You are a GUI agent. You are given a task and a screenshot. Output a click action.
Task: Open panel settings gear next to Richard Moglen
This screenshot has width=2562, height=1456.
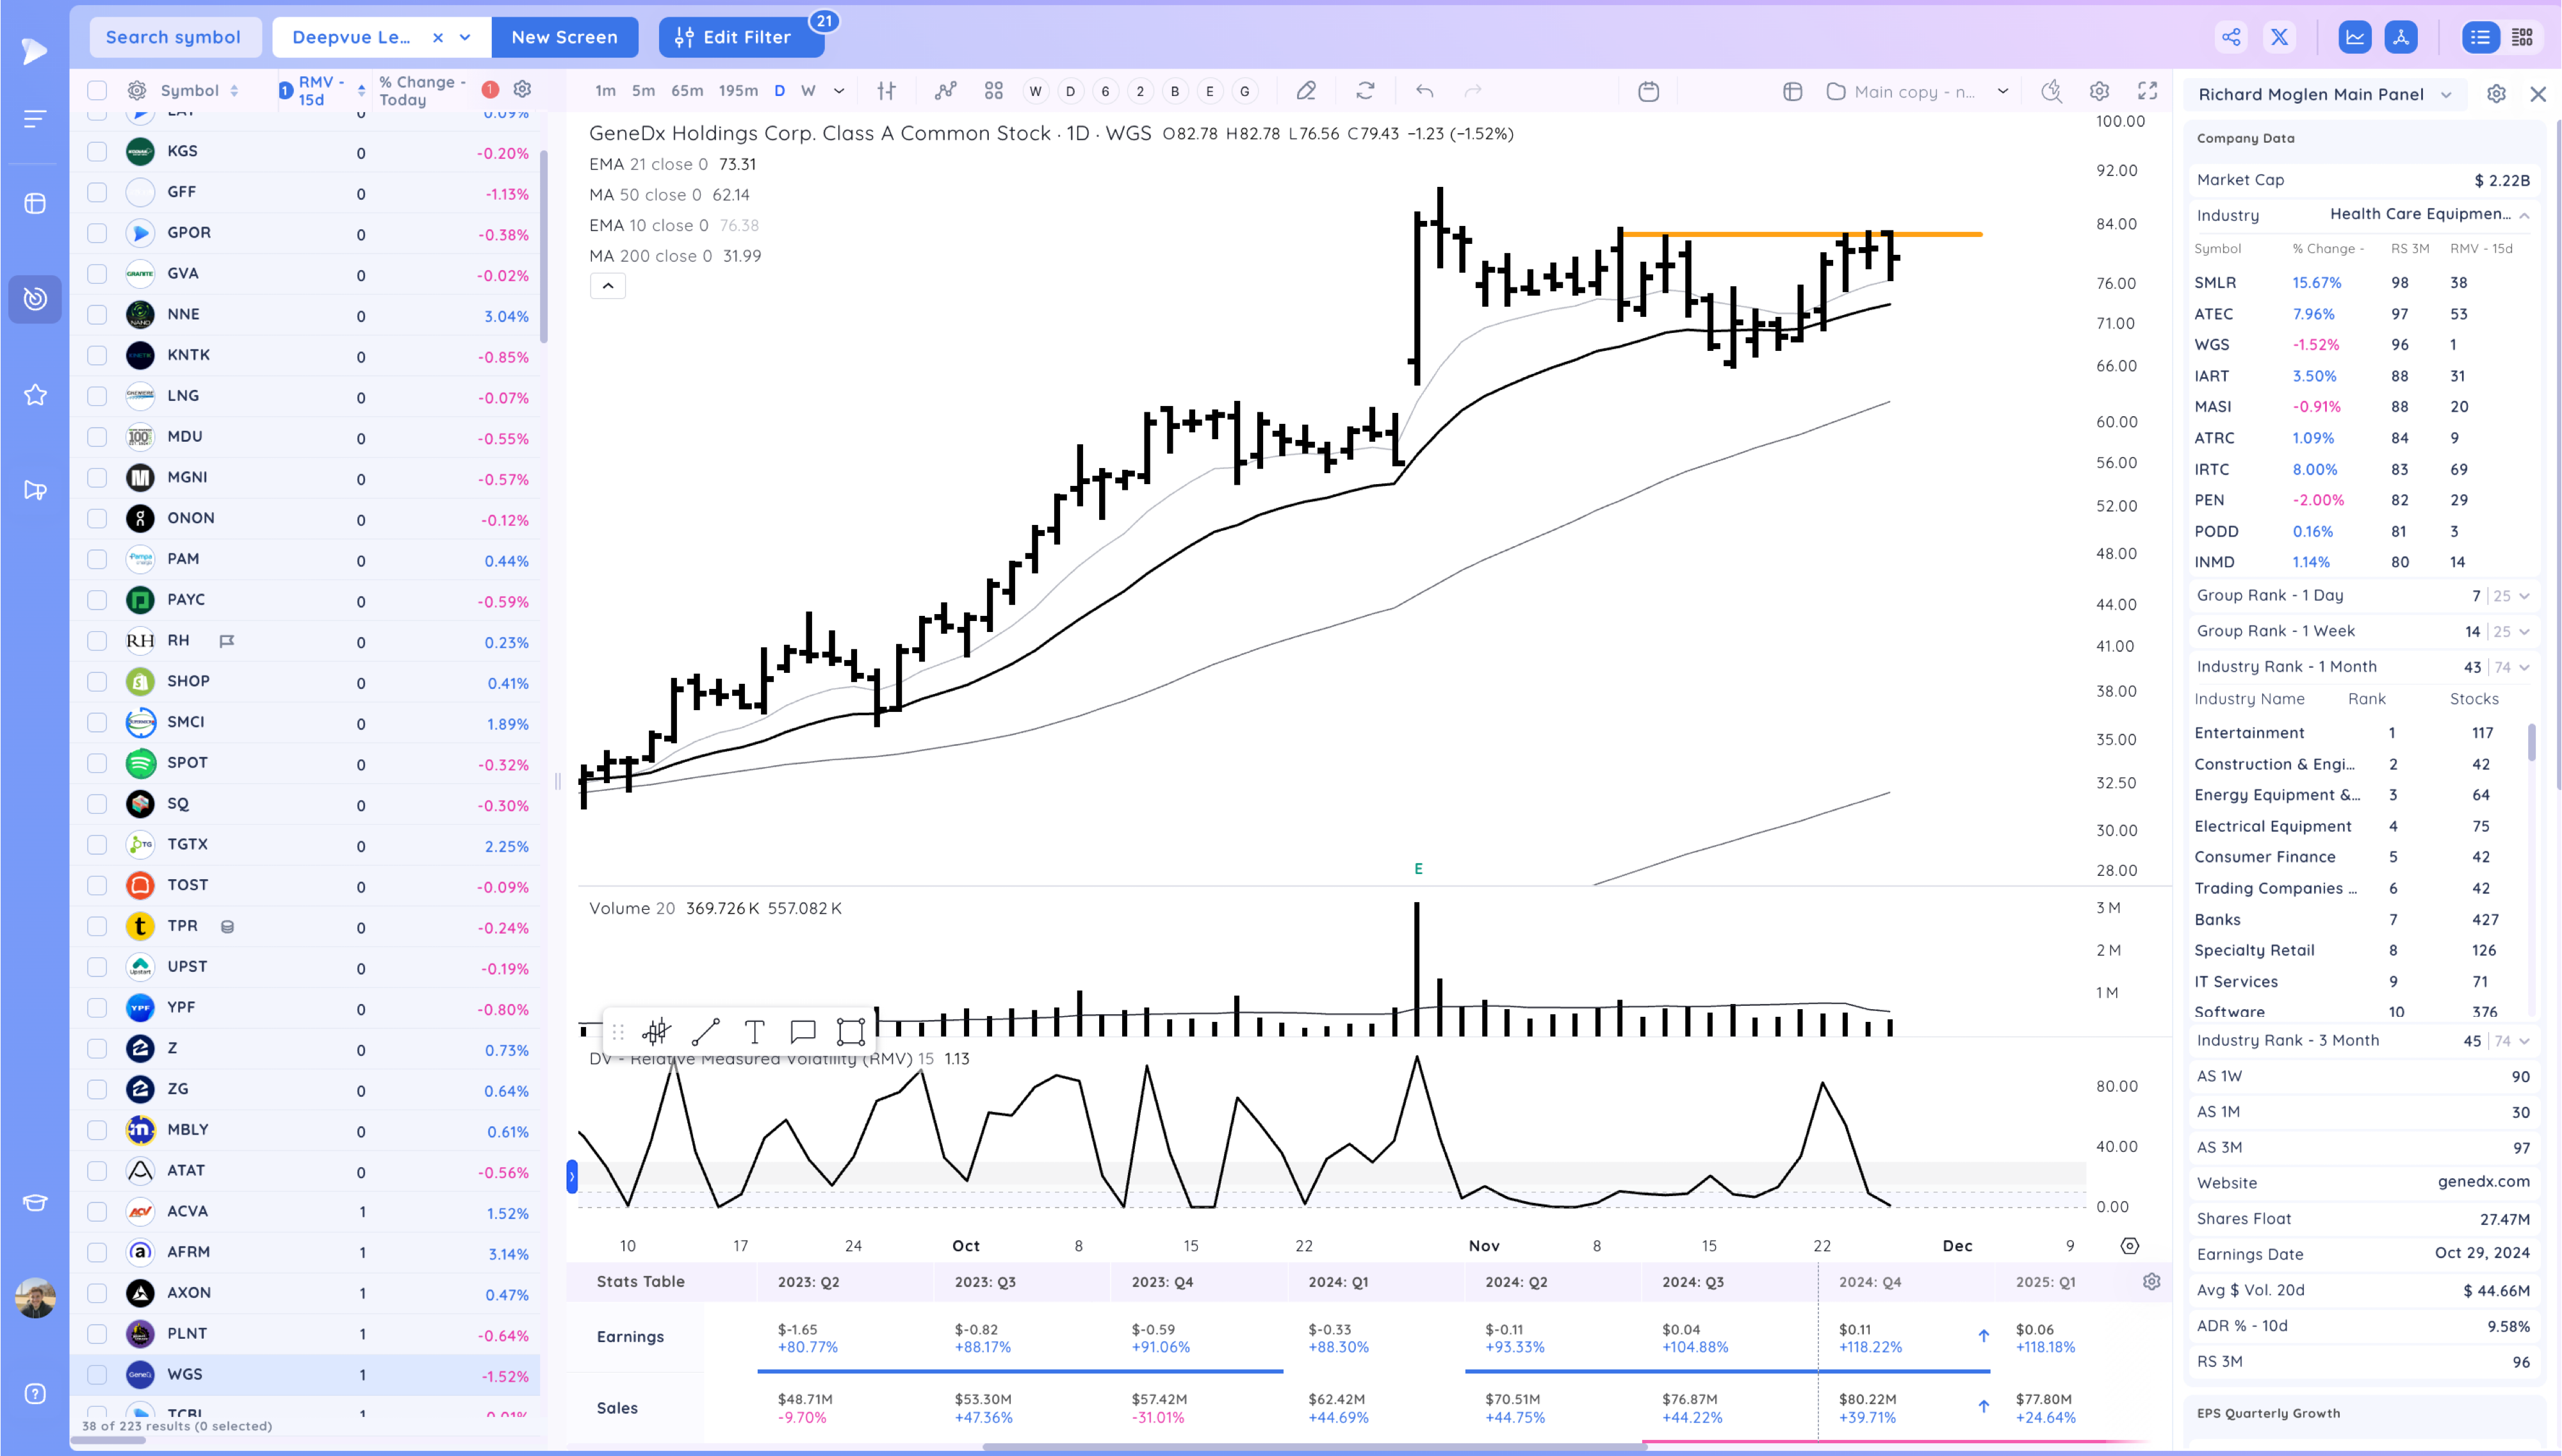click(2496, 94)
